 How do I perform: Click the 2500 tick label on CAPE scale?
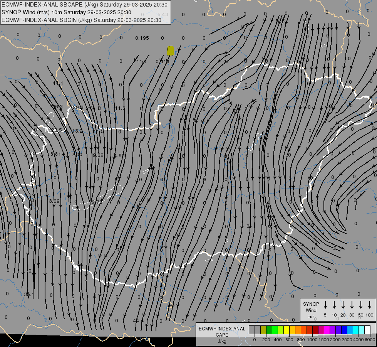[347, 340]
